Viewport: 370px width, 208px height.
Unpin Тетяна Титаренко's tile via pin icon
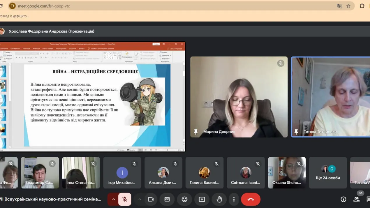pos(296,132)
